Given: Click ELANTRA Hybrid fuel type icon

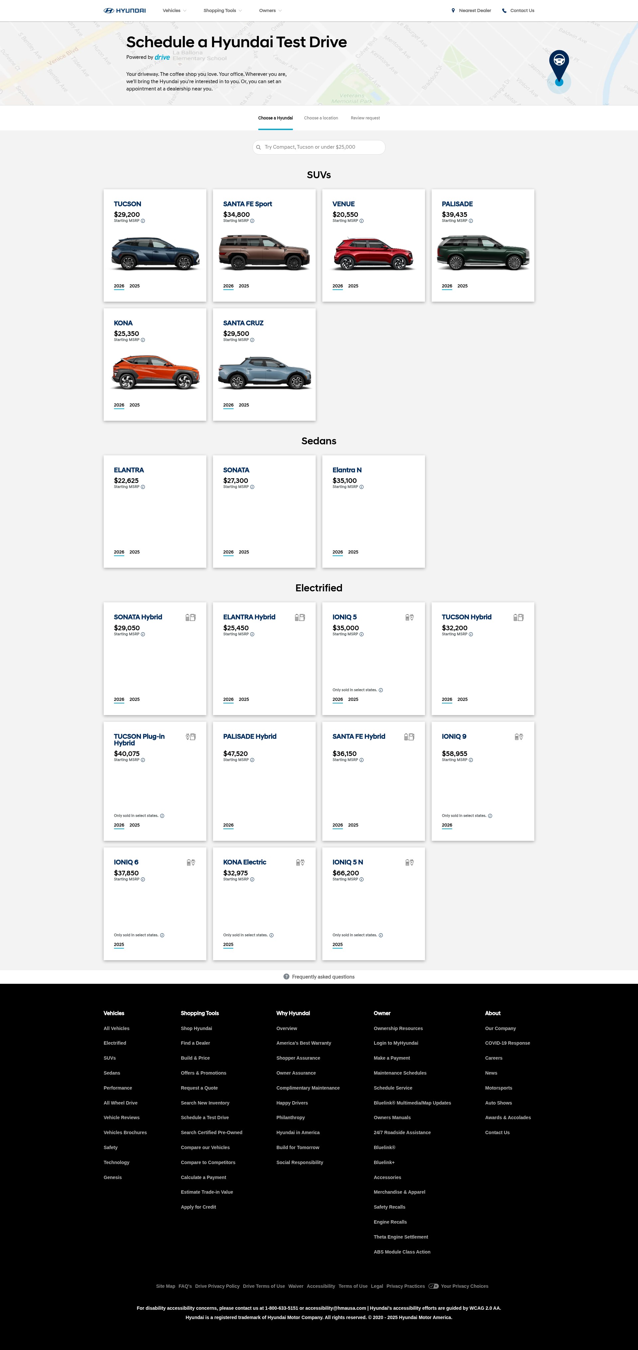Looking at the screenshot, I should click(x=300, y=617).
